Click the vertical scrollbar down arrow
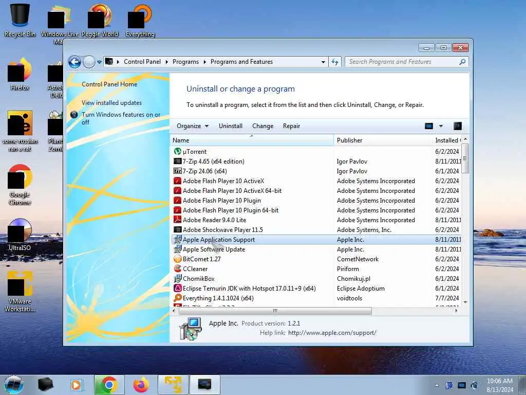Image resolution: width=526 pixels, height=395 pixels. coord(465,302)
